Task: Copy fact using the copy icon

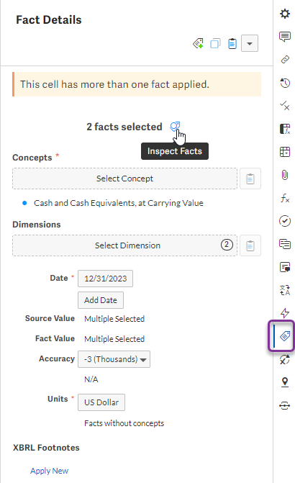Action: tap(215, 43)
